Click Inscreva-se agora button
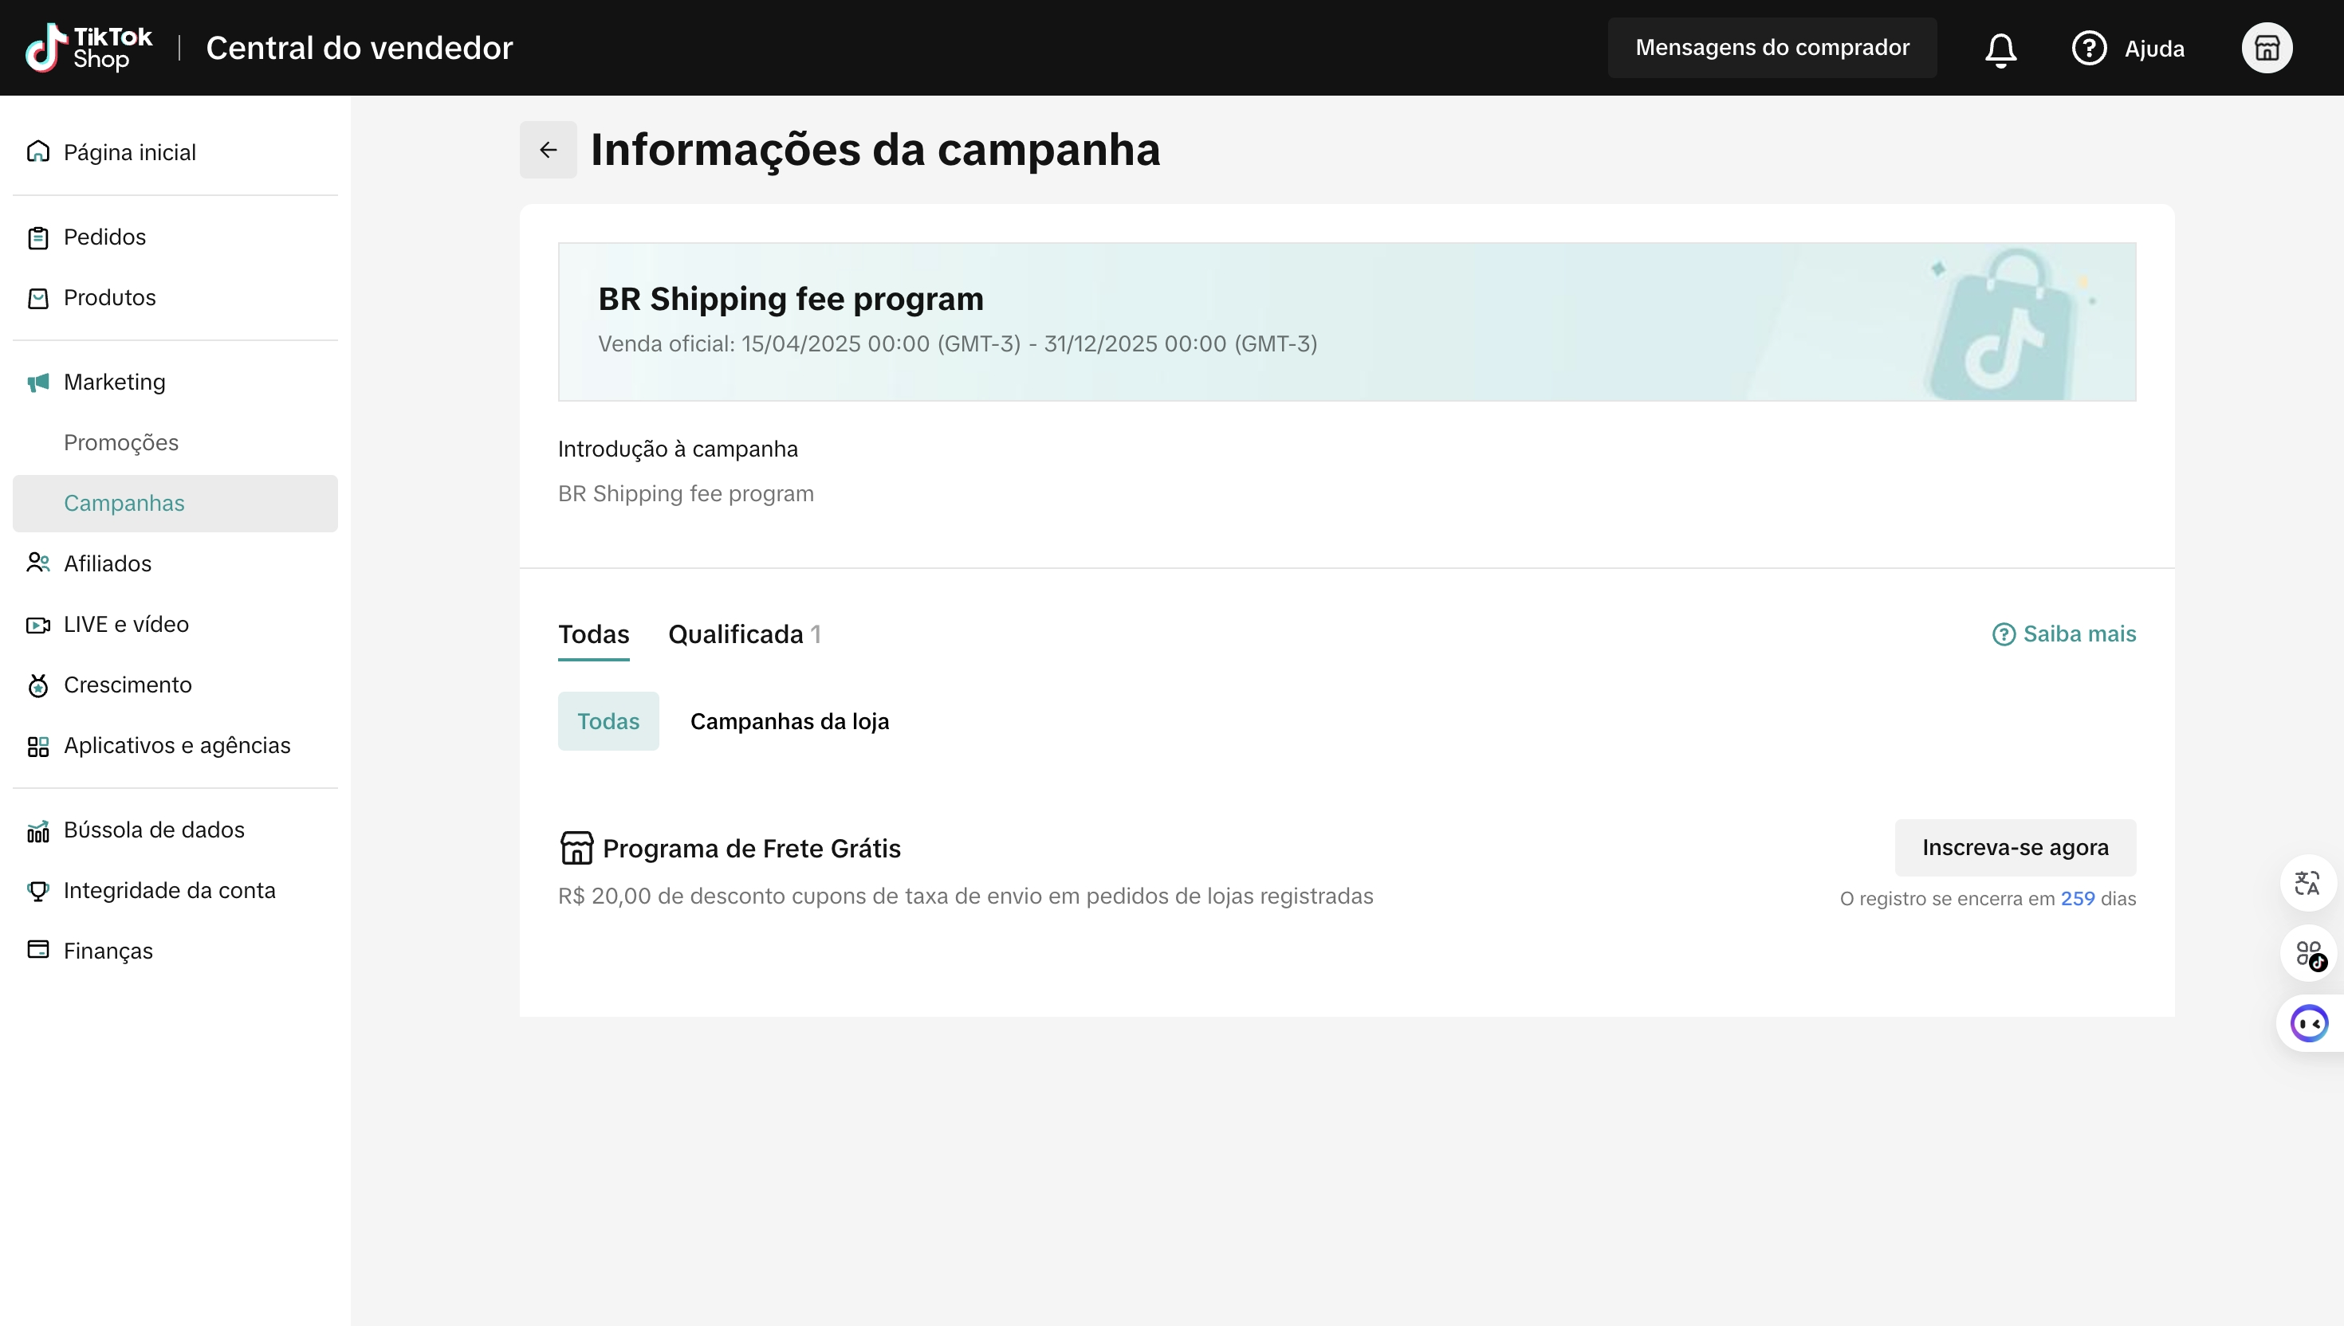Screen dimensions: 2344x1326 [2016, 848]
